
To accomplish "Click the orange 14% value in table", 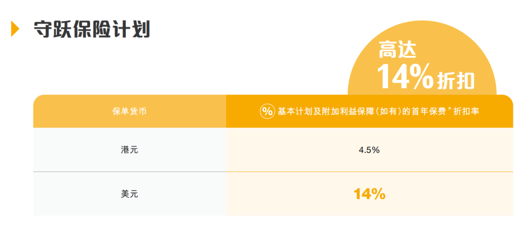I will (369, 194).
